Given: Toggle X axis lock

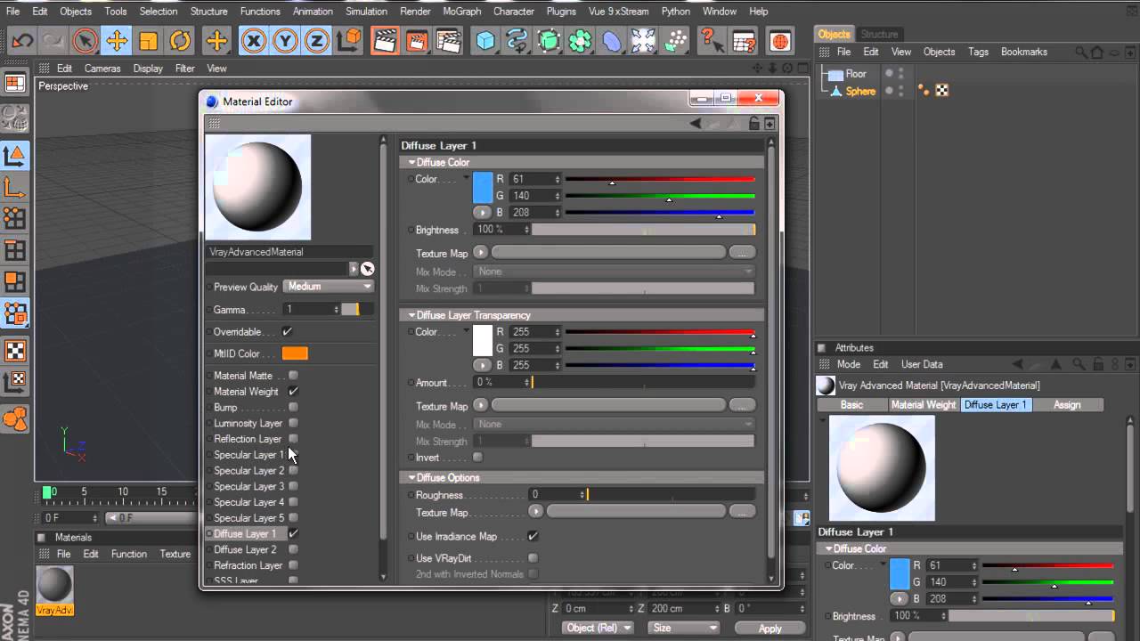Looking at the screenshot, I should (x=254, y=40).
